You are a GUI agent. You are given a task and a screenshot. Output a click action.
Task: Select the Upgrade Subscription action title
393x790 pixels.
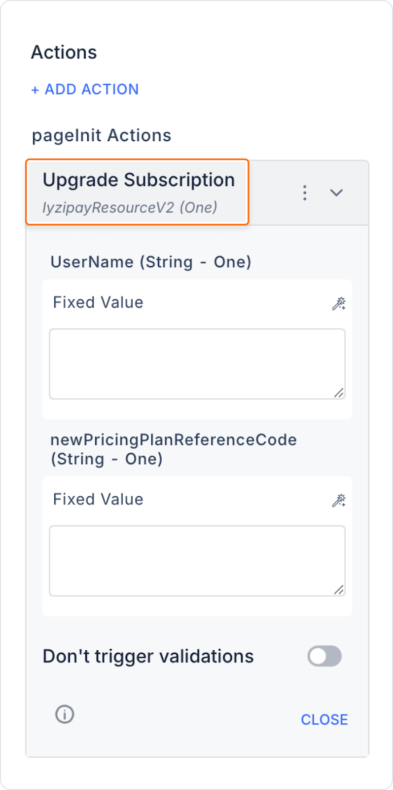[x=139, y=180]
